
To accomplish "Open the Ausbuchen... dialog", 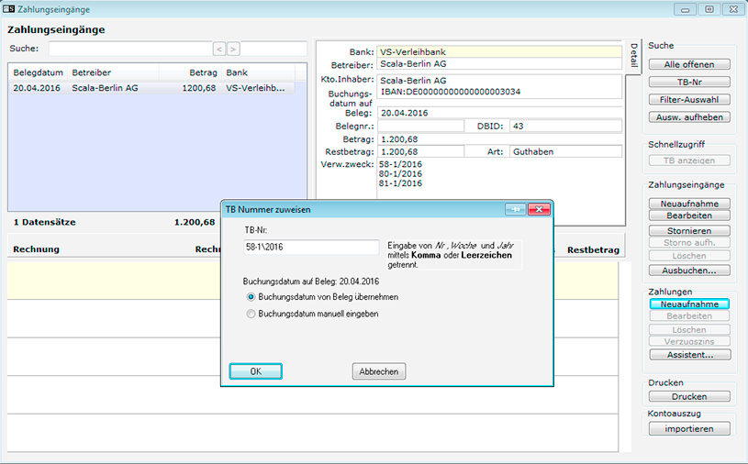I will point(689,271).
